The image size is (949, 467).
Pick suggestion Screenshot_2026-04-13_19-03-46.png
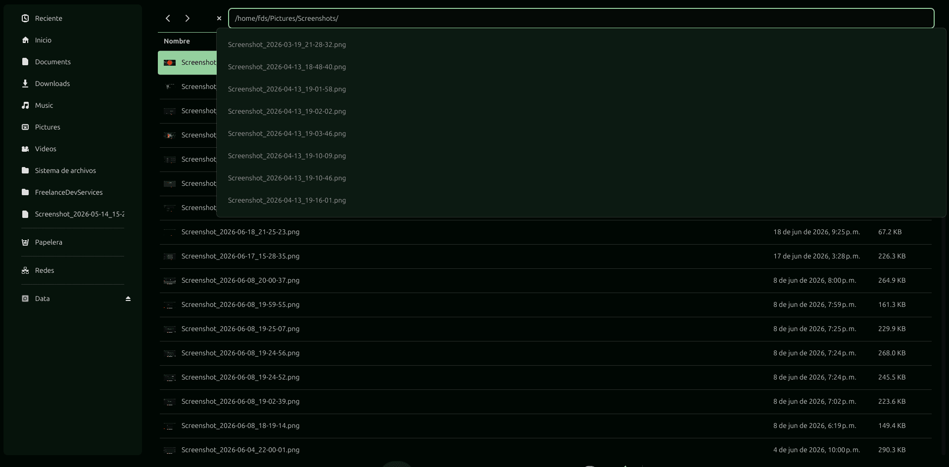click(x=581, y=133)
